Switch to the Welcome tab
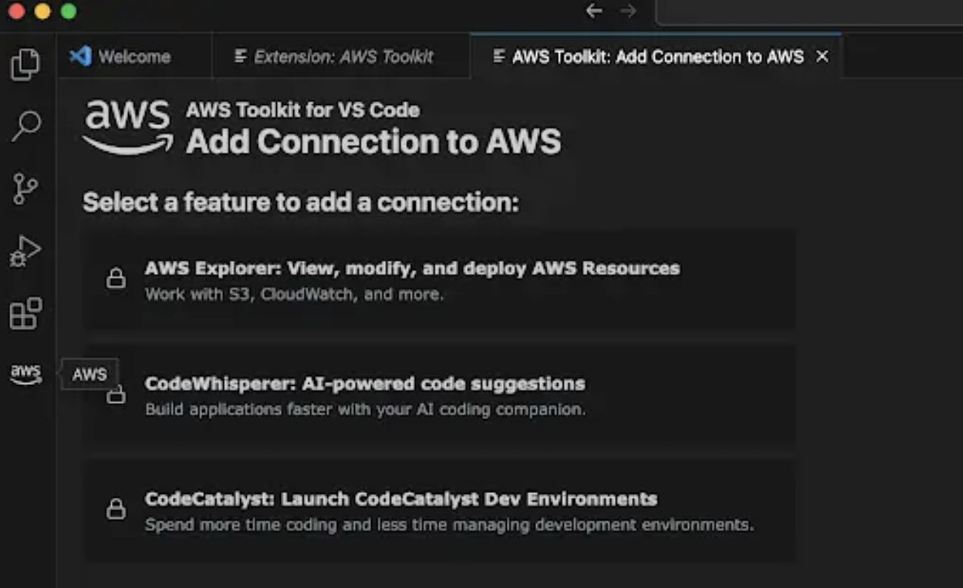Viewport: 963px width, 588px height. 133,56
